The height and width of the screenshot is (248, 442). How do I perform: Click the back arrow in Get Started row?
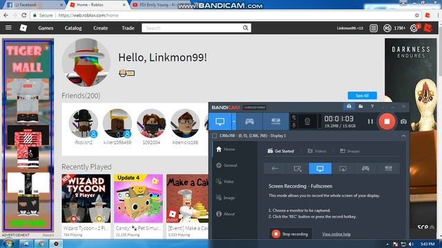[275, 168]
